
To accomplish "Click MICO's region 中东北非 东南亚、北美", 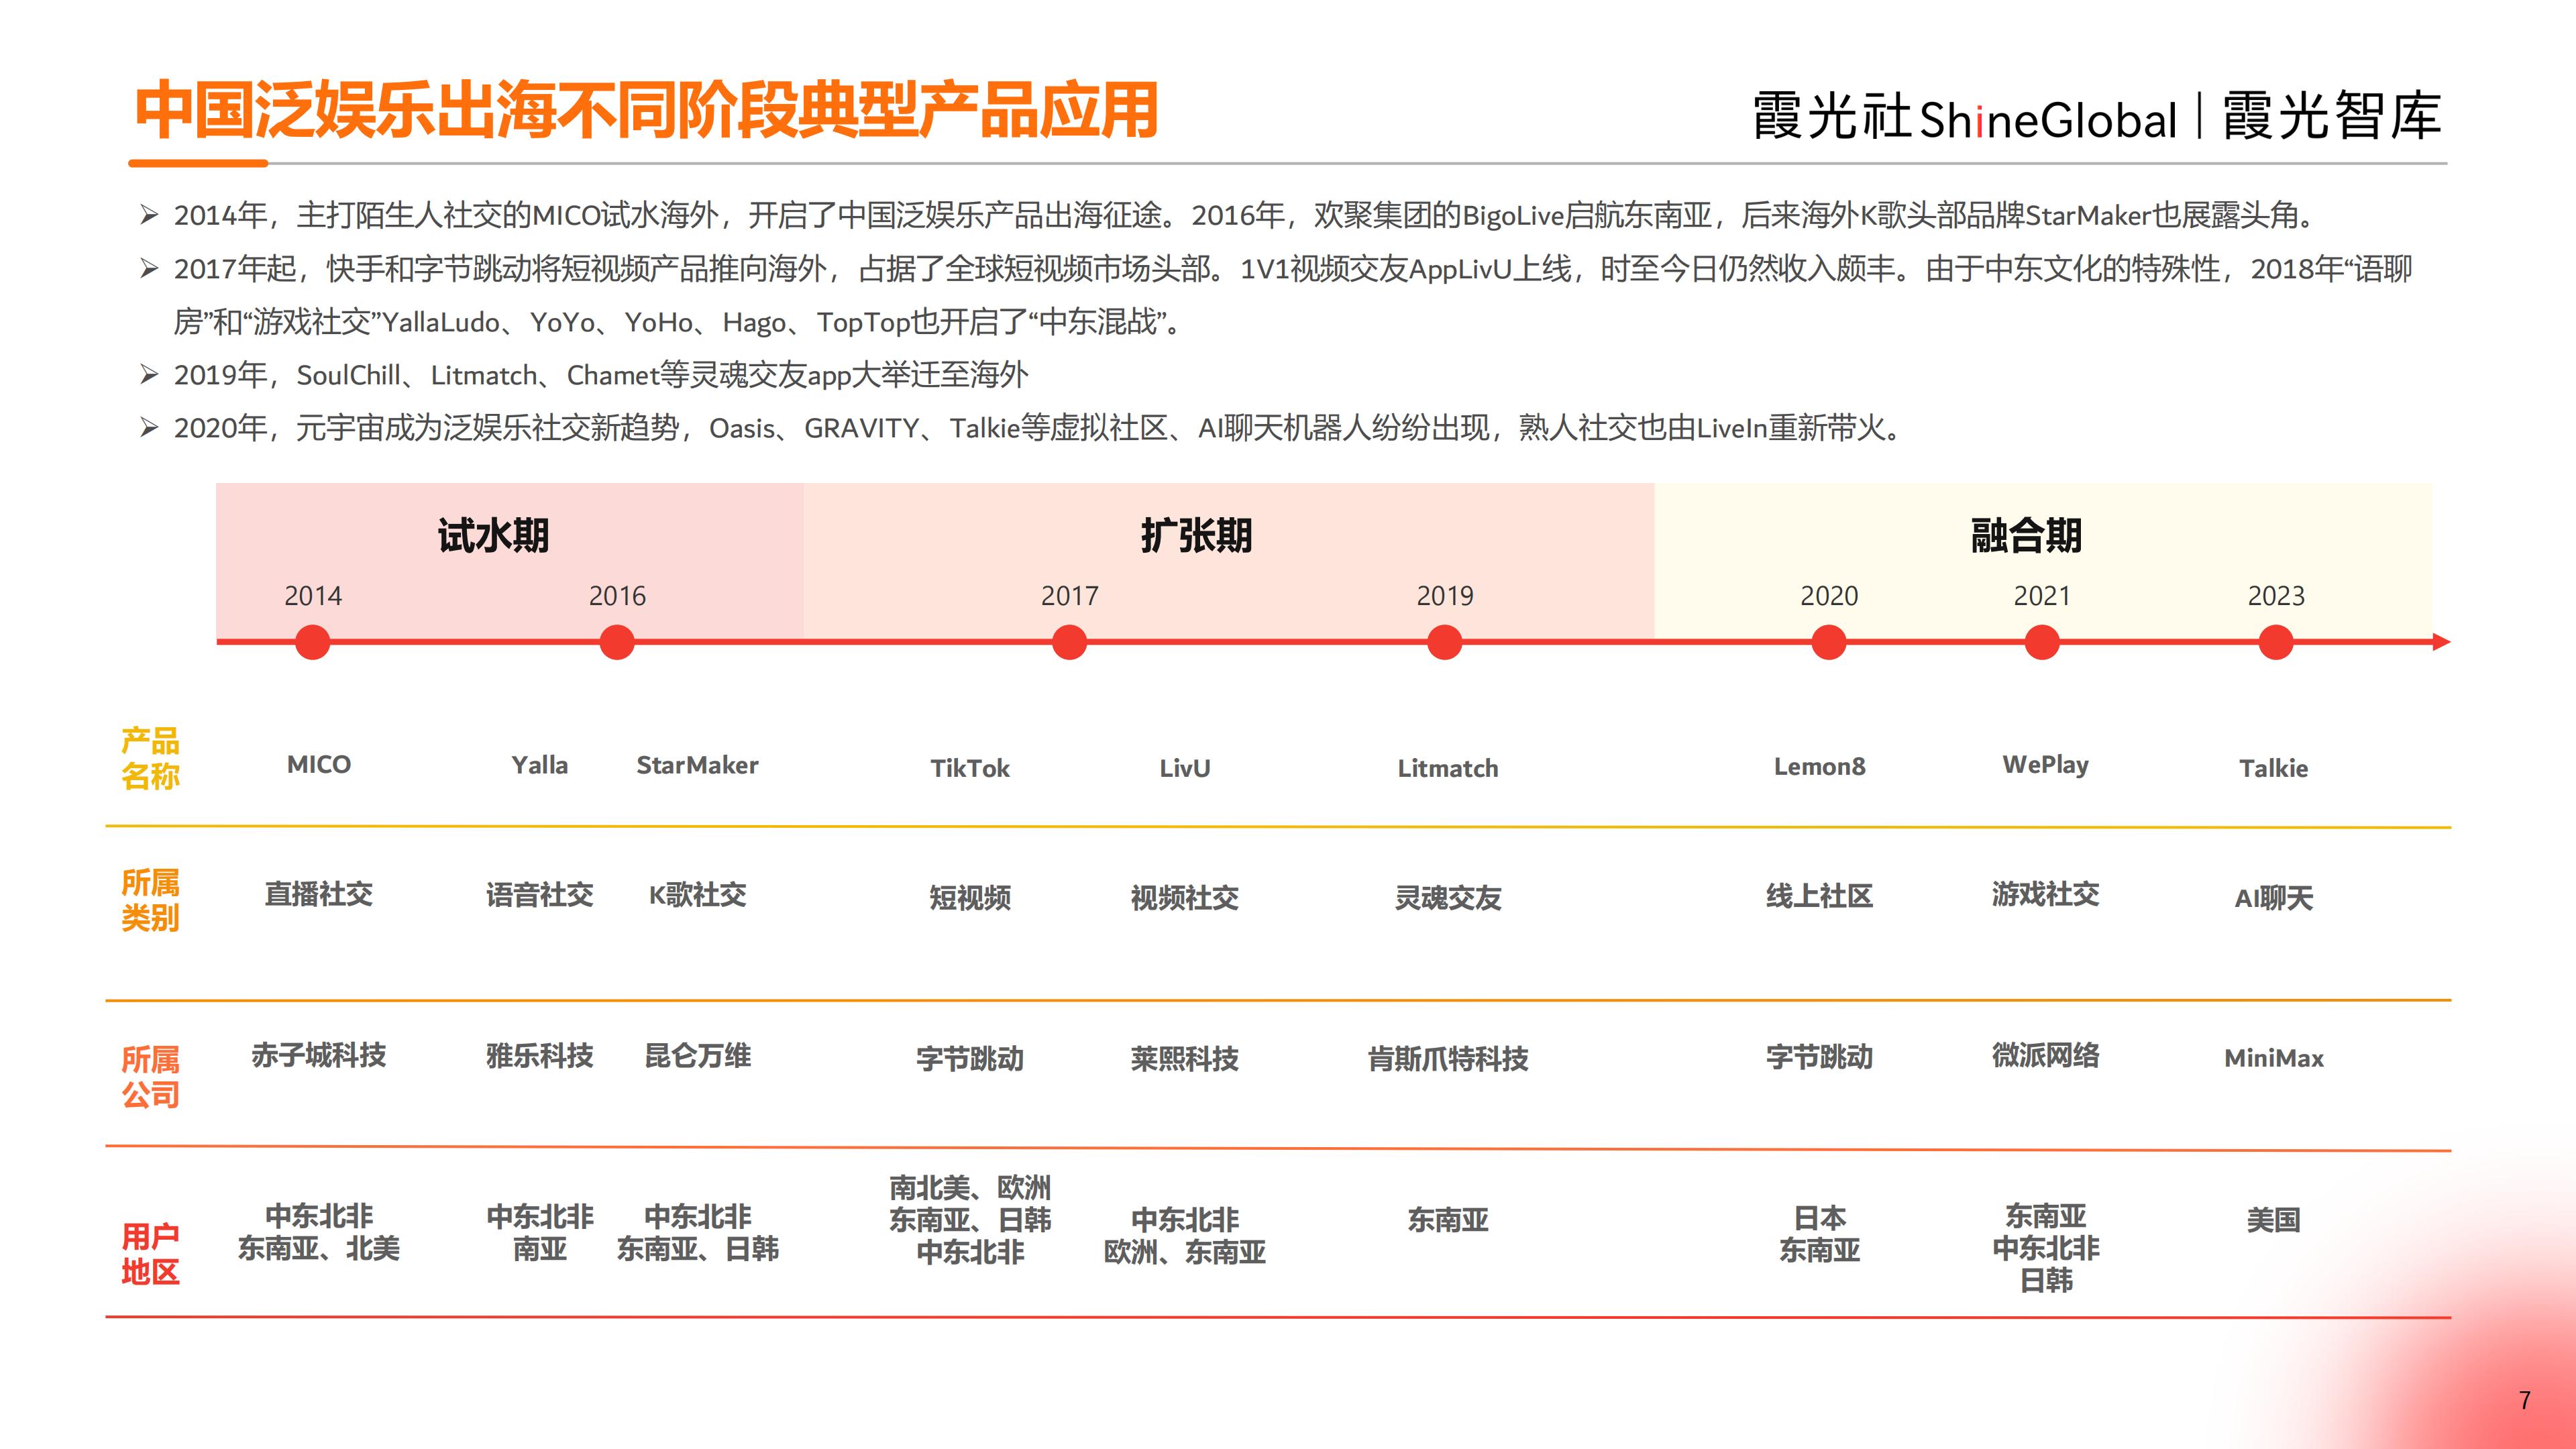I will tap(319, 1232).
